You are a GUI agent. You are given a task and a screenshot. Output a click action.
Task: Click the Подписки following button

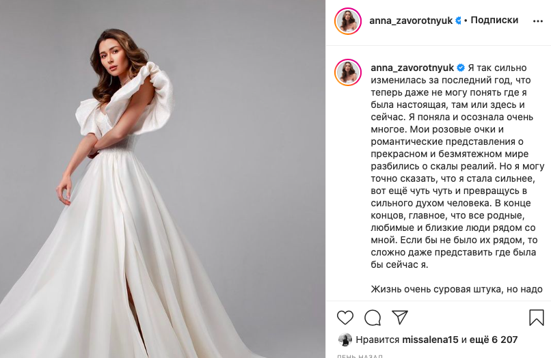click(x=494, y=20)
